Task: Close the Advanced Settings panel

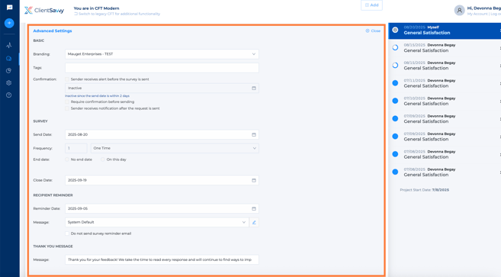Action: point(373,31)
